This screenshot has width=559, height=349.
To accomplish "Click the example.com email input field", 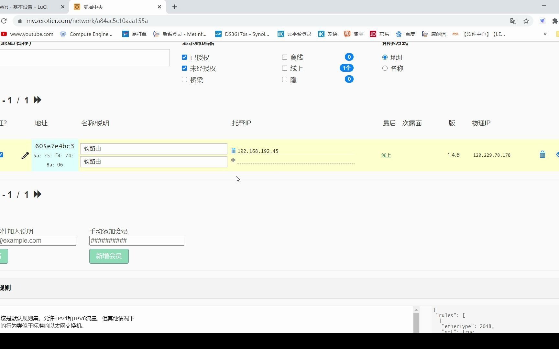I will 38,241.
